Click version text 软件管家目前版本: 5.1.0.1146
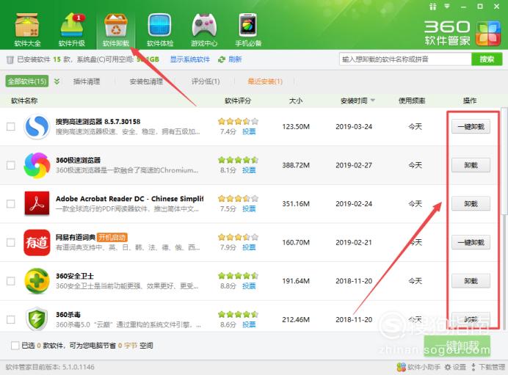Screen dimensions: 508x375 [x=50, y=367]
